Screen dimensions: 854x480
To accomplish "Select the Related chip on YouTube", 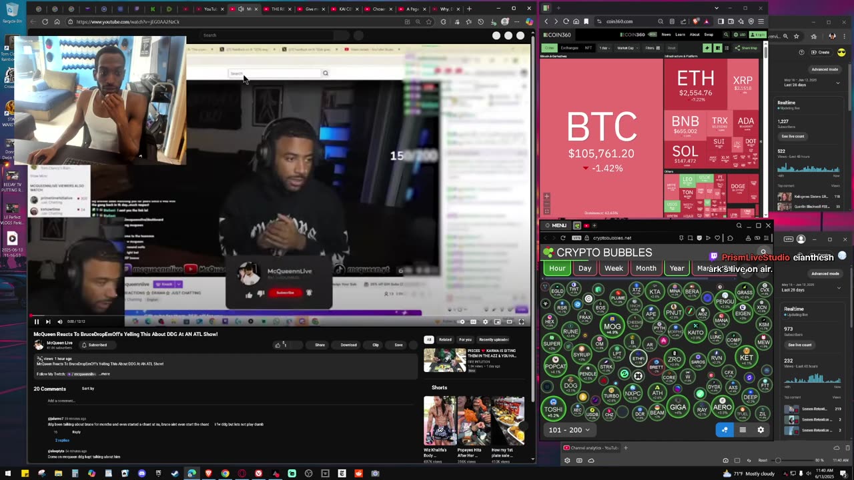I will [x=445, y=339].
